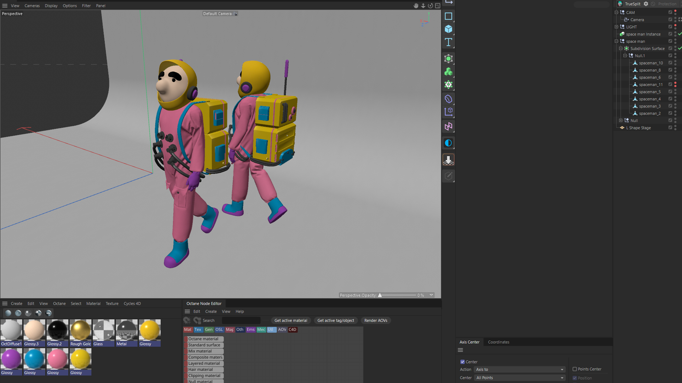
Task: Click the Text spline tool icon
Action: coord(448,42)
